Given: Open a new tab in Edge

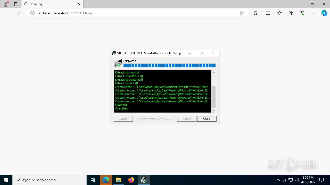Looking at the screenshot, I should [x=88, y=4].
